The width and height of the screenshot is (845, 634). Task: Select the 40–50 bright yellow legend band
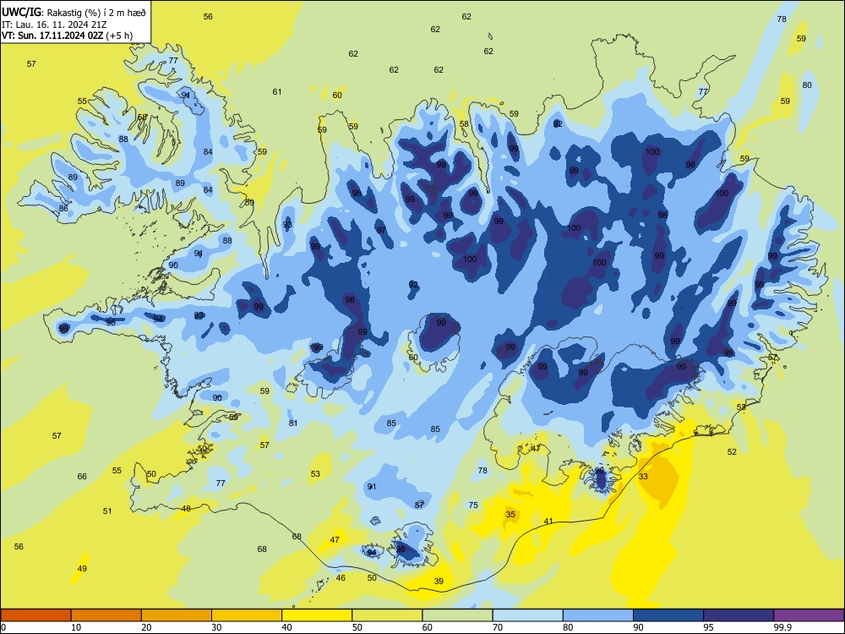click(x=317, y=615)
